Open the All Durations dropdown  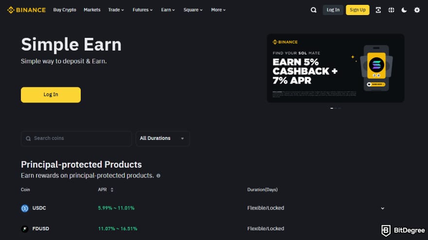coord(162,138)
